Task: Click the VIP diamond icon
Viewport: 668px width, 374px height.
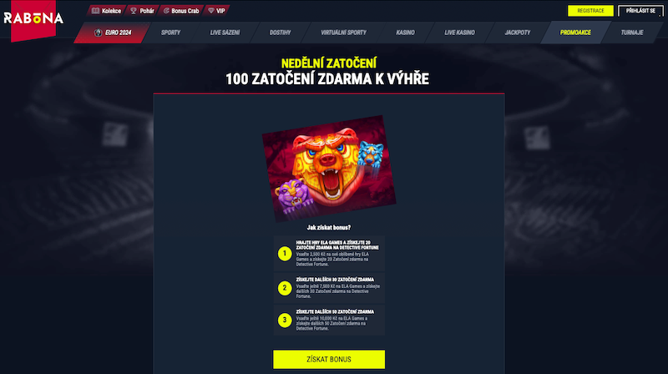Action: [211, 11]
